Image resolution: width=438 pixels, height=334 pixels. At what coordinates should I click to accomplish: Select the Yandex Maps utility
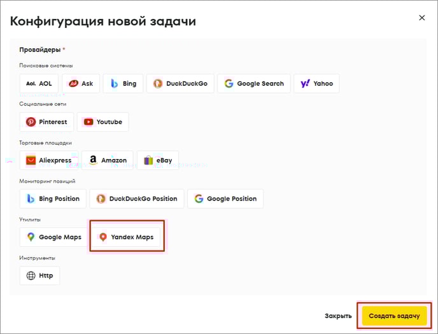click(x=126, y=237)
